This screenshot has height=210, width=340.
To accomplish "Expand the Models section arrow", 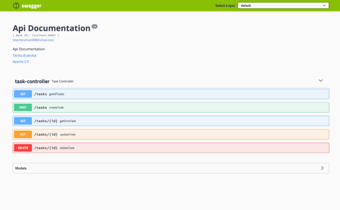I will click(x=322, y=168).
